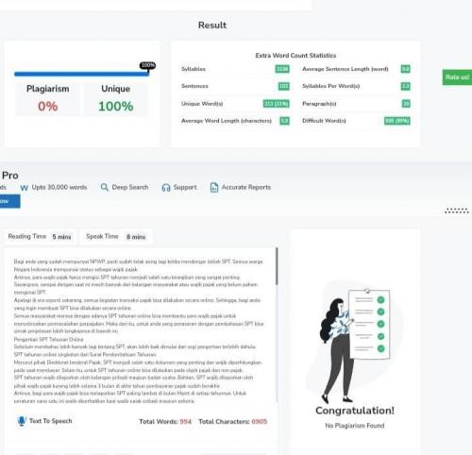The height and width of the screenshot is (455, 472).
Task: Click the Syllables count badge
Action: 282,69
